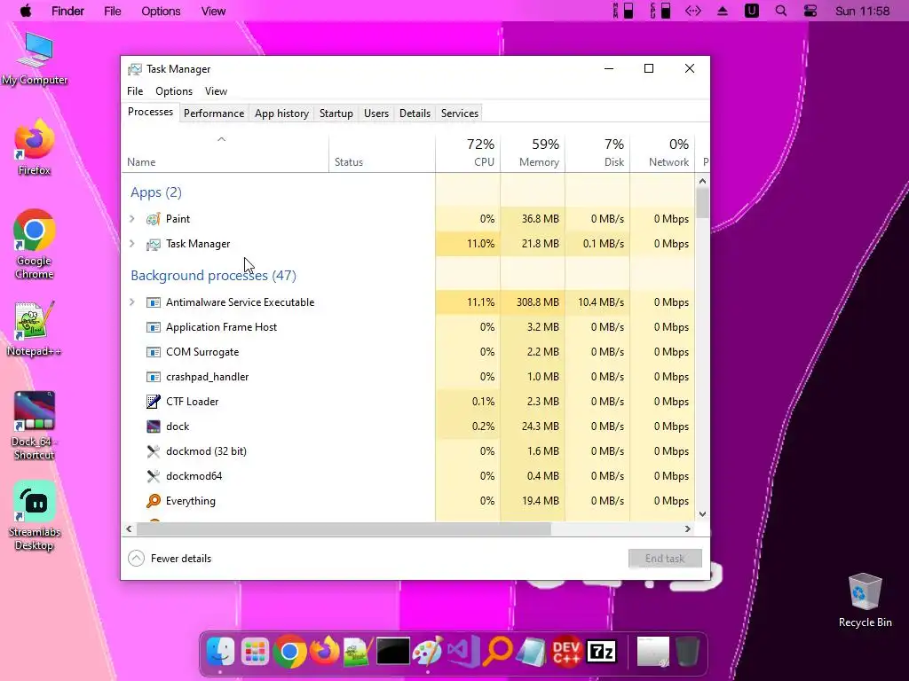Click Finder icon in the dock
The height and width of the screenshot is (681, 909).
coord(220,652)
